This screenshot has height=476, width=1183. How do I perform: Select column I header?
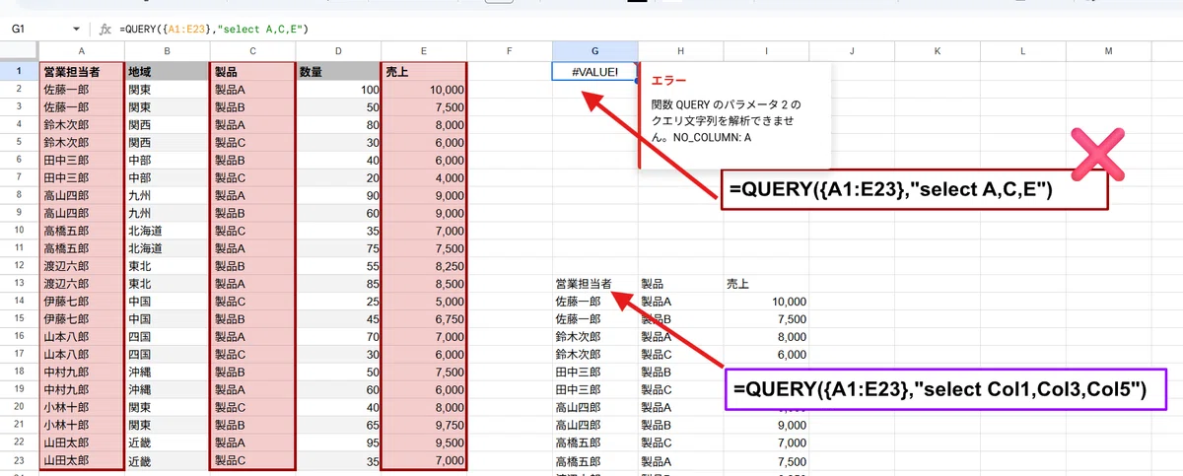click(x=766, y=51)
